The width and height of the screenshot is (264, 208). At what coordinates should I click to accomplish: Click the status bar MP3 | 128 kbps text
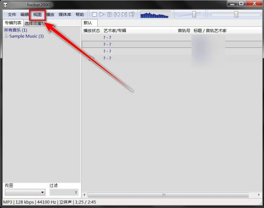[18, 202]
